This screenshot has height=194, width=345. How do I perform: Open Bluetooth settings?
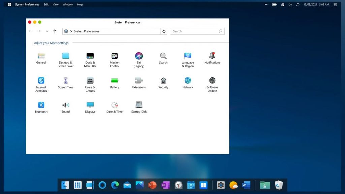pos(41,105)
